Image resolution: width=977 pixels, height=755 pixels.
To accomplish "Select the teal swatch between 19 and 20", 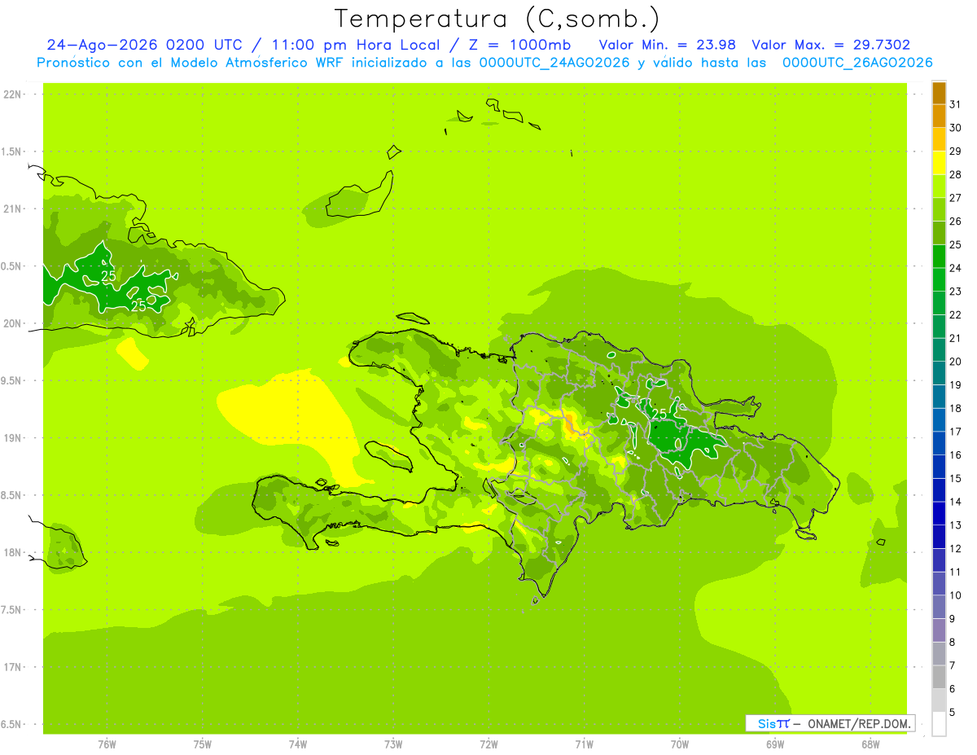I will tap(939, 373).
